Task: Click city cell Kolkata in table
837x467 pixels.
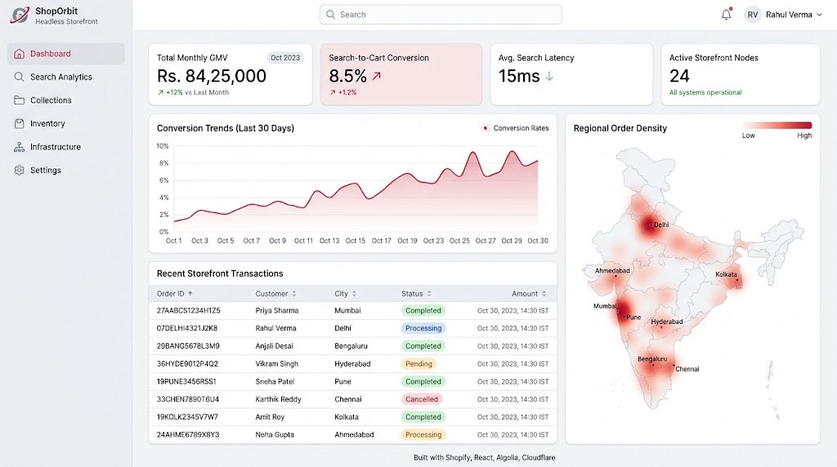Action: click(347, 417)
